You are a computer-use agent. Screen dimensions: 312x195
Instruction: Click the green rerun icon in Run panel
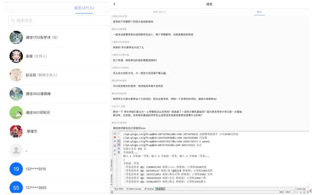115,134
